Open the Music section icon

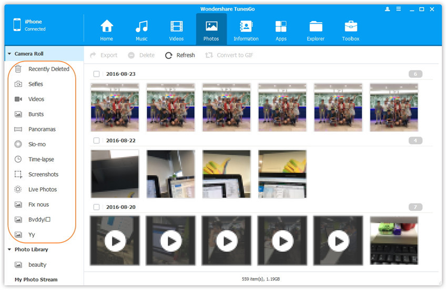point(141,26)
